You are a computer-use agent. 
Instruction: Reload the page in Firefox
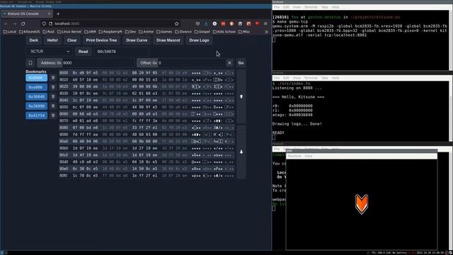coord(23,23)
